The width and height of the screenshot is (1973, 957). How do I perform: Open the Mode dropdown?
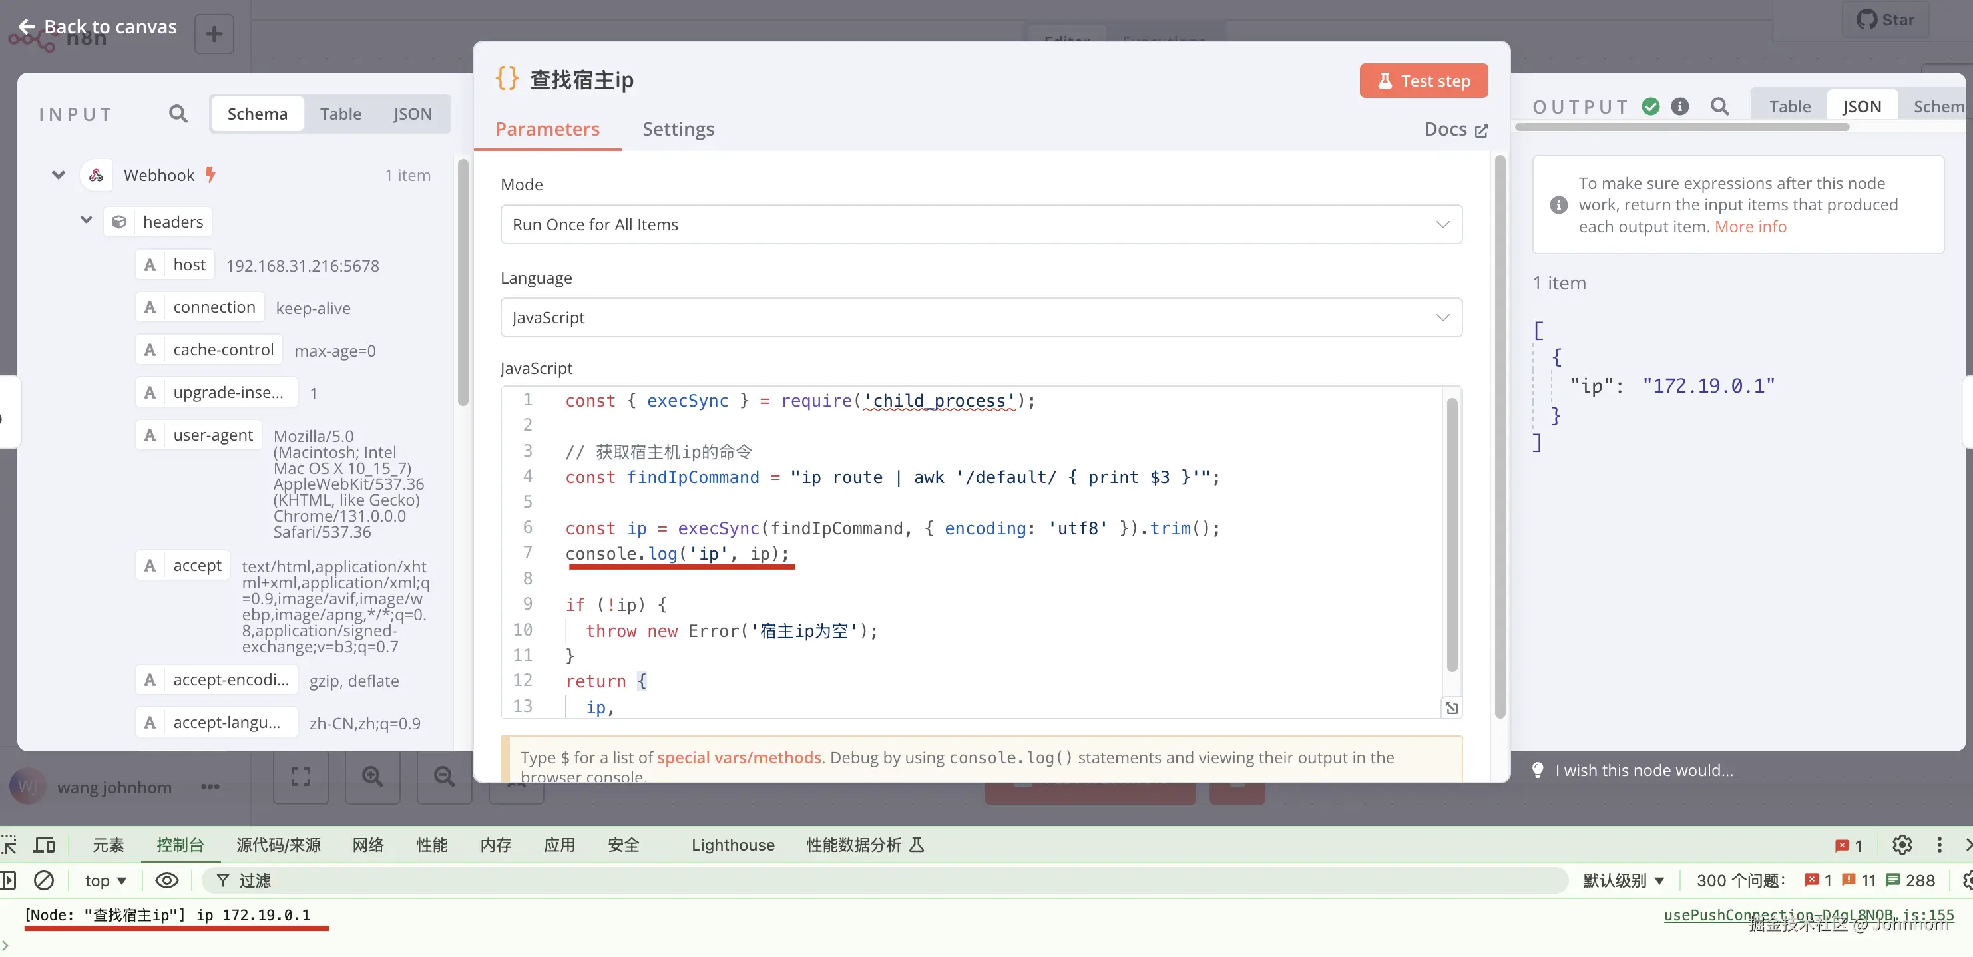pyautogui.click(x=981, y=224)
